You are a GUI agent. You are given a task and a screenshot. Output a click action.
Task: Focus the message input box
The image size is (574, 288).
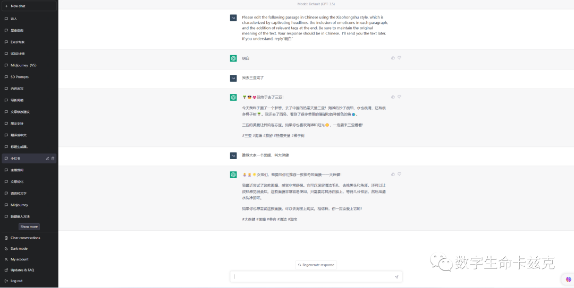pyautogui.click(x=316, y=277)
